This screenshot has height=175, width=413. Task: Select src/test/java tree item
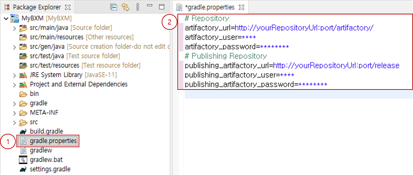[x=75, y=56]
